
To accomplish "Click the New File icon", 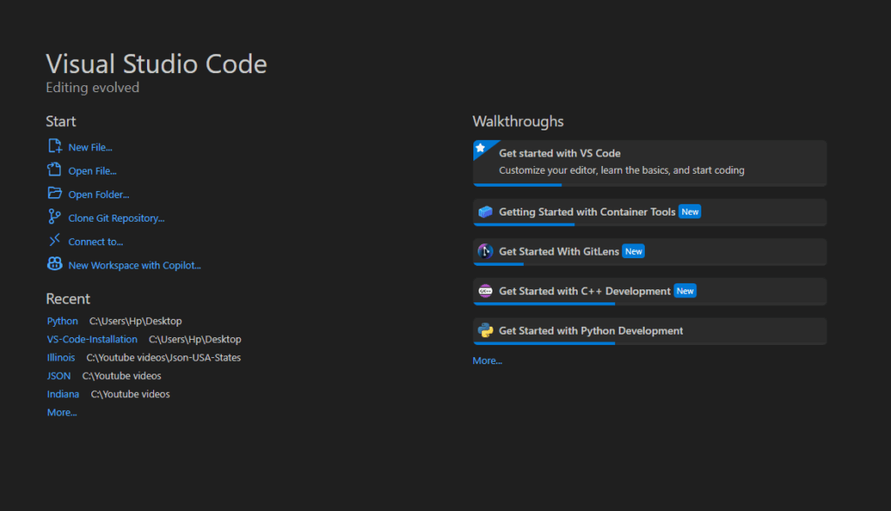I will [55, 147].
